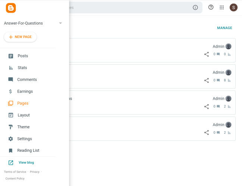Click the Comments sidebar icon
The width and height of the screenshot is (242, 186).
(10, 80)
